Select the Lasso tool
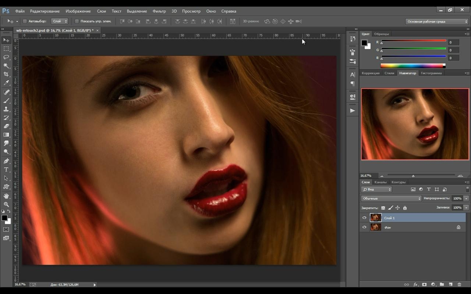Image resolution: width=471 pixels, height=294 pixels. click(x=6, y=57)
